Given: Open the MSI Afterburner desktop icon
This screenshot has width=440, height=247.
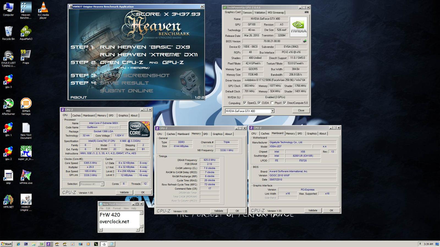Looking at the screenshot, I should click(8, 107).
